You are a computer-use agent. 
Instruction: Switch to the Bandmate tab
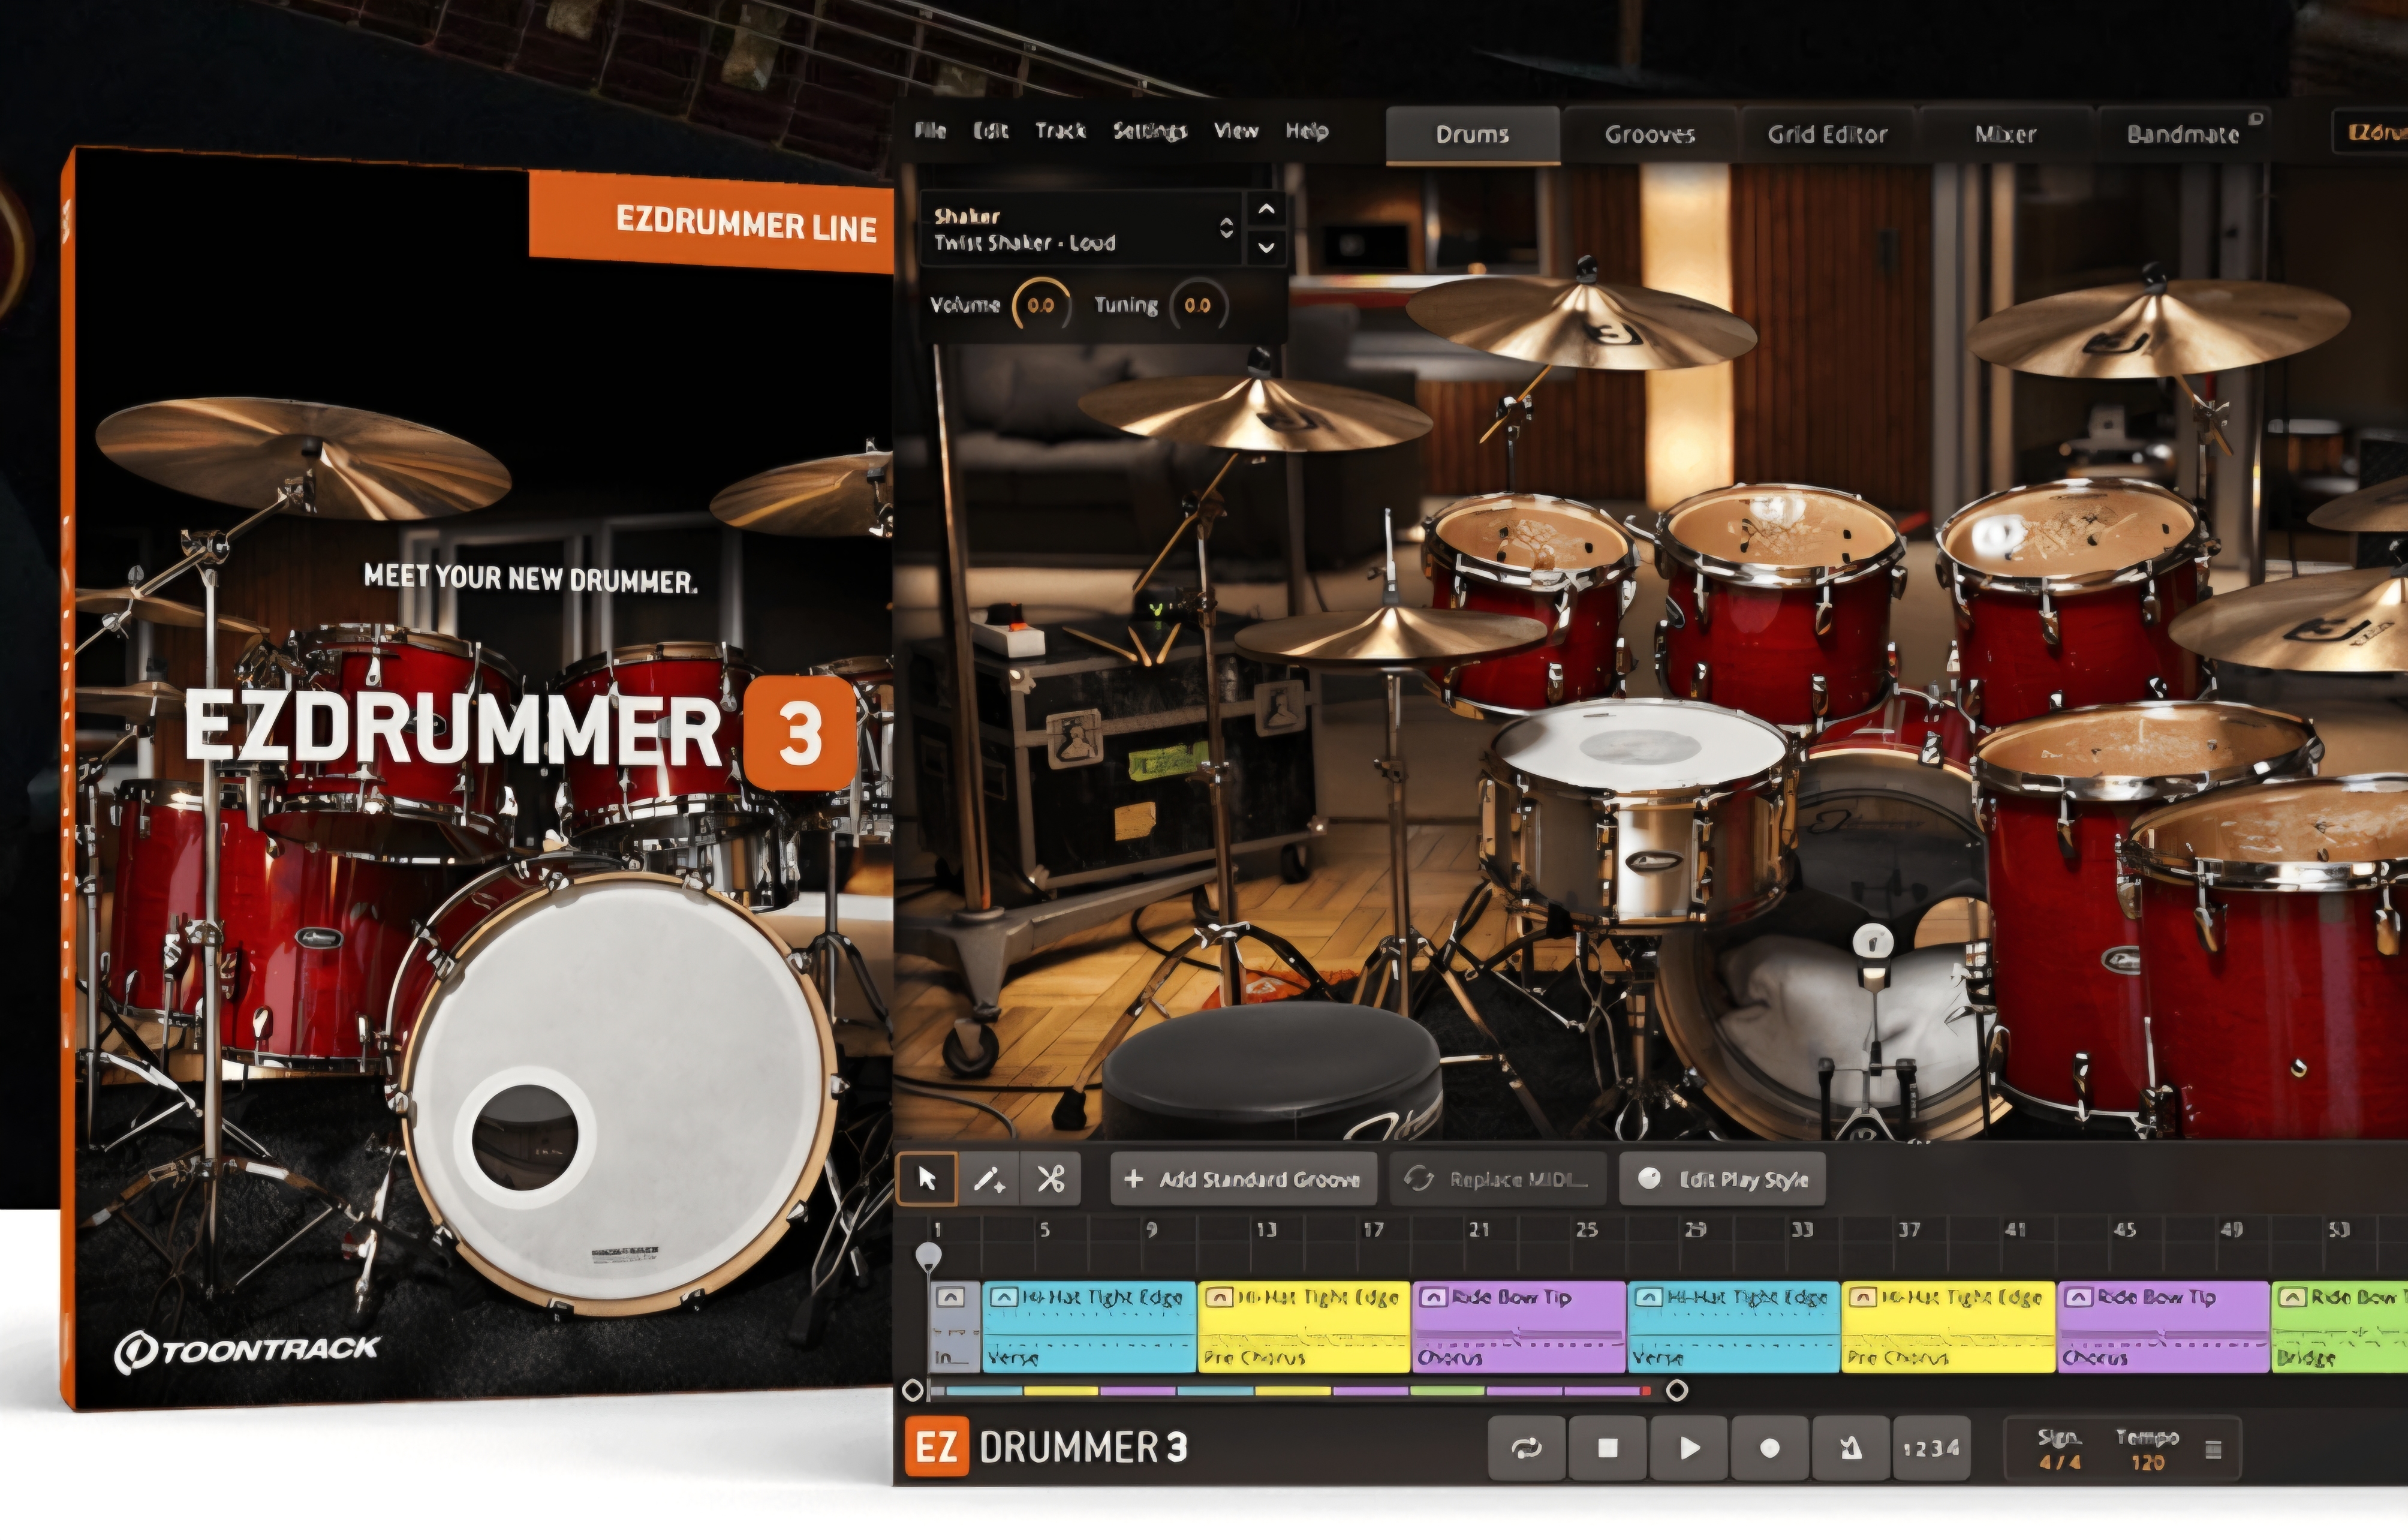pyautogui.click(x=2183, y=134)
